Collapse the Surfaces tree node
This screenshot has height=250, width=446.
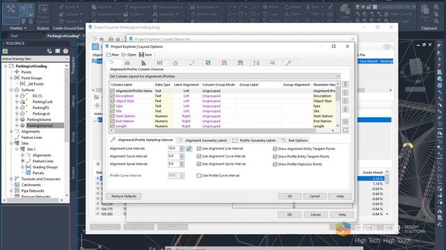[11, 90]
